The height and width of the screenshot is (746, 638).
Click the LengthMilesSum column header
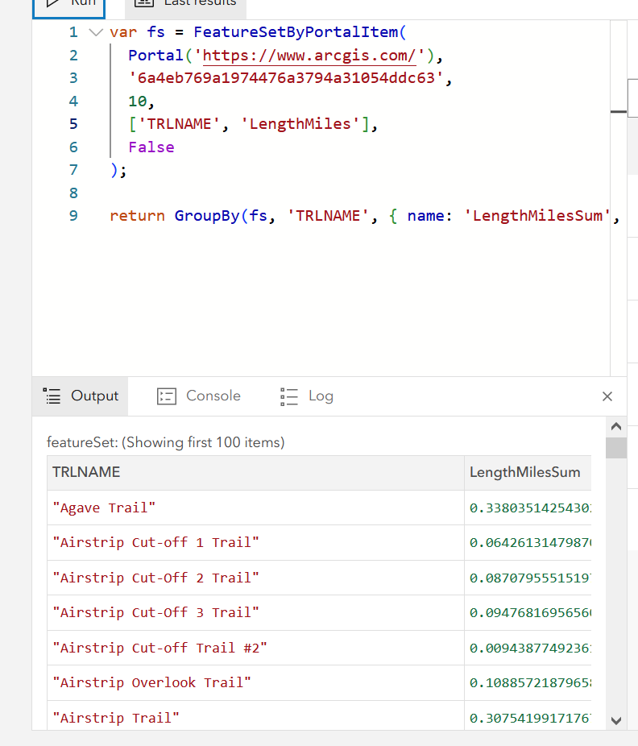click(x=524, y=472)
